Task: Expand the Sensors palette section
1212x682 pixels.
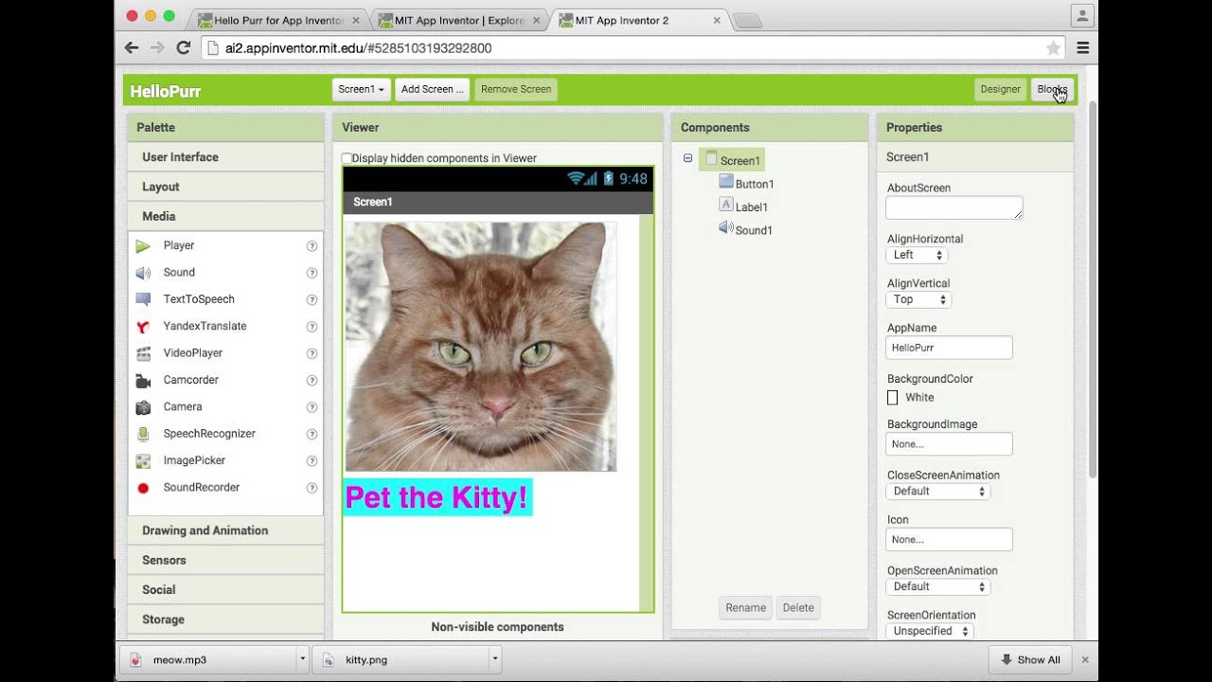Action: pyautogui.click(x=225, y=560)
